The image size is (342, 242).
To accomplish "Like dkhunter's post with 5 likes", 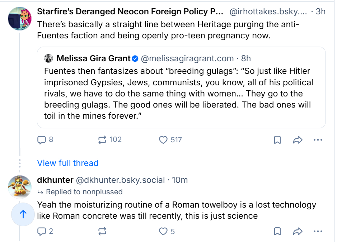I will pos(163,231).
